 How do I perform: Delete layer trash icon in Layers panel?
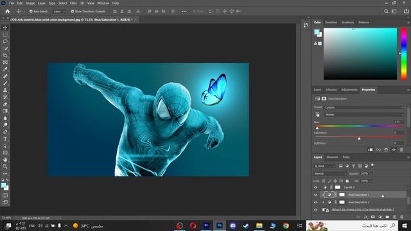click(x=401, y=217)
